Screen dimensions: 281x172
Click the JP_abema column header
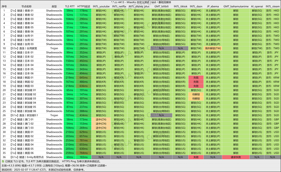pyautogui.click(x=213, y=6)
